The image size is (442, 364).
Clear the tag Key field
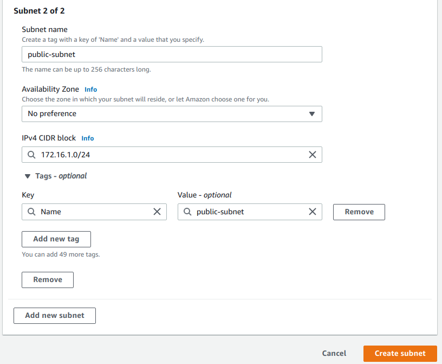pyautogui.click(x=157, y=212)
